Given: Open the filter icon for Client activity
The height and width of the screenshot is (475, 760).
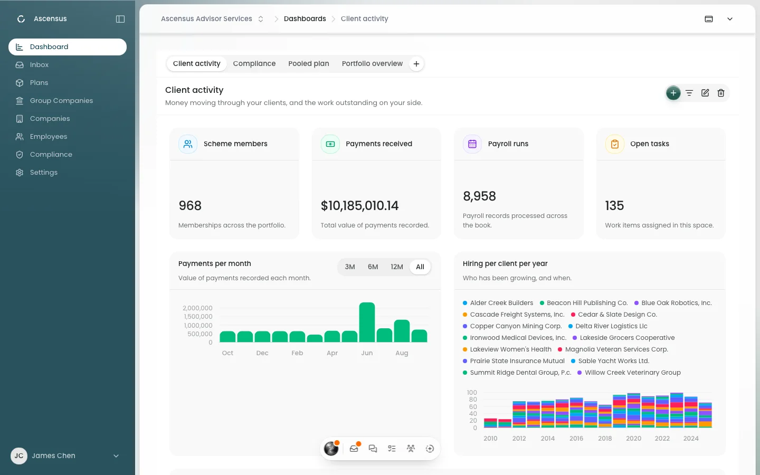Looking at the screenshot, I should click(689, 93).
